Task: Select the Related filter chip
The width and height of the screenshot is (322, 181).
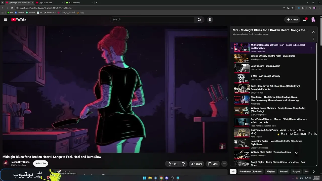Action: (284, 171)
